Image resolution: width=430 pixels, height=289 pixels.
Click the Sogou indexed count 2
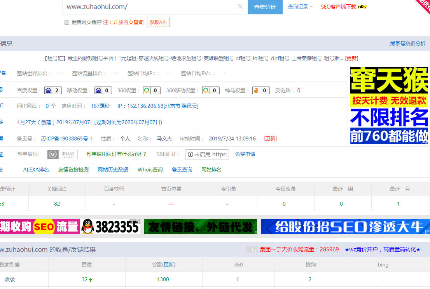(310, 279)
